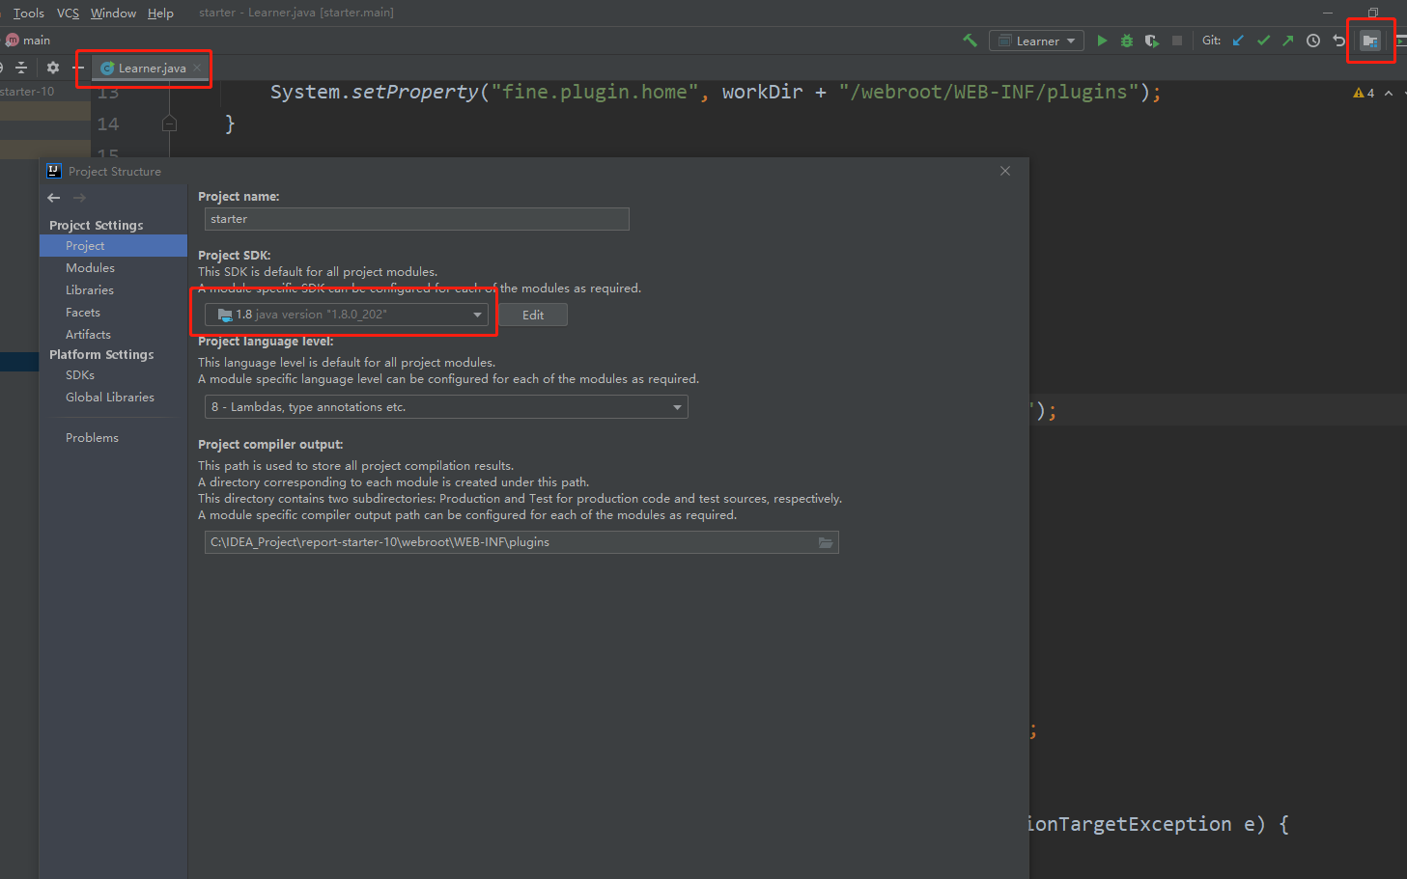The height and width of the screenshot is (879, 1407).
Task: Click the Build Project hammer icon
Action: coord(970,41)
